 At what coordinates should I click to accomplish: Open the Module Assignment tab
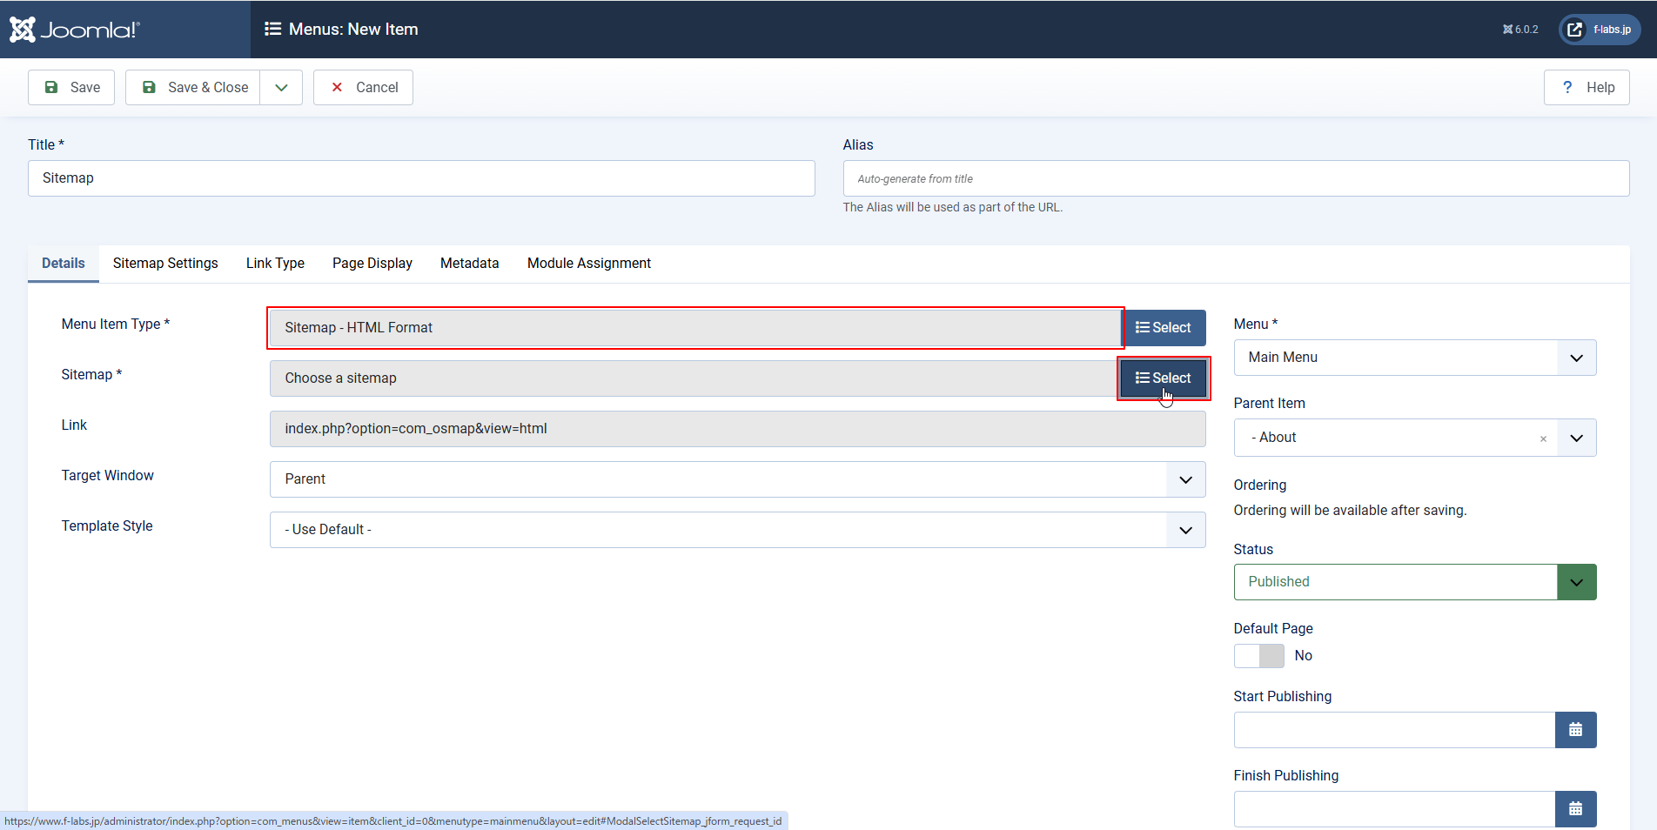click(x=588, y=263)
